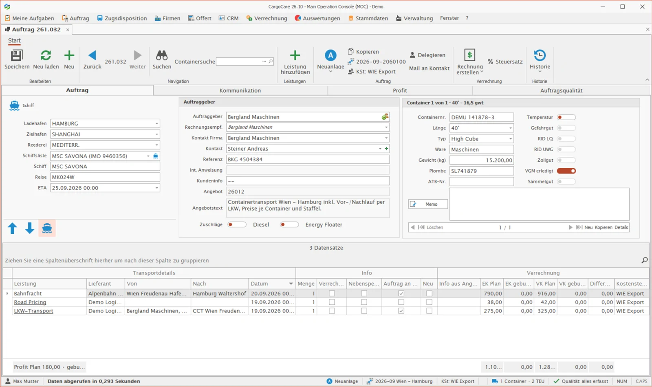The image size is (652, 387).
Task: Move leg up with blue up arrow
Action: coord(13,229)
